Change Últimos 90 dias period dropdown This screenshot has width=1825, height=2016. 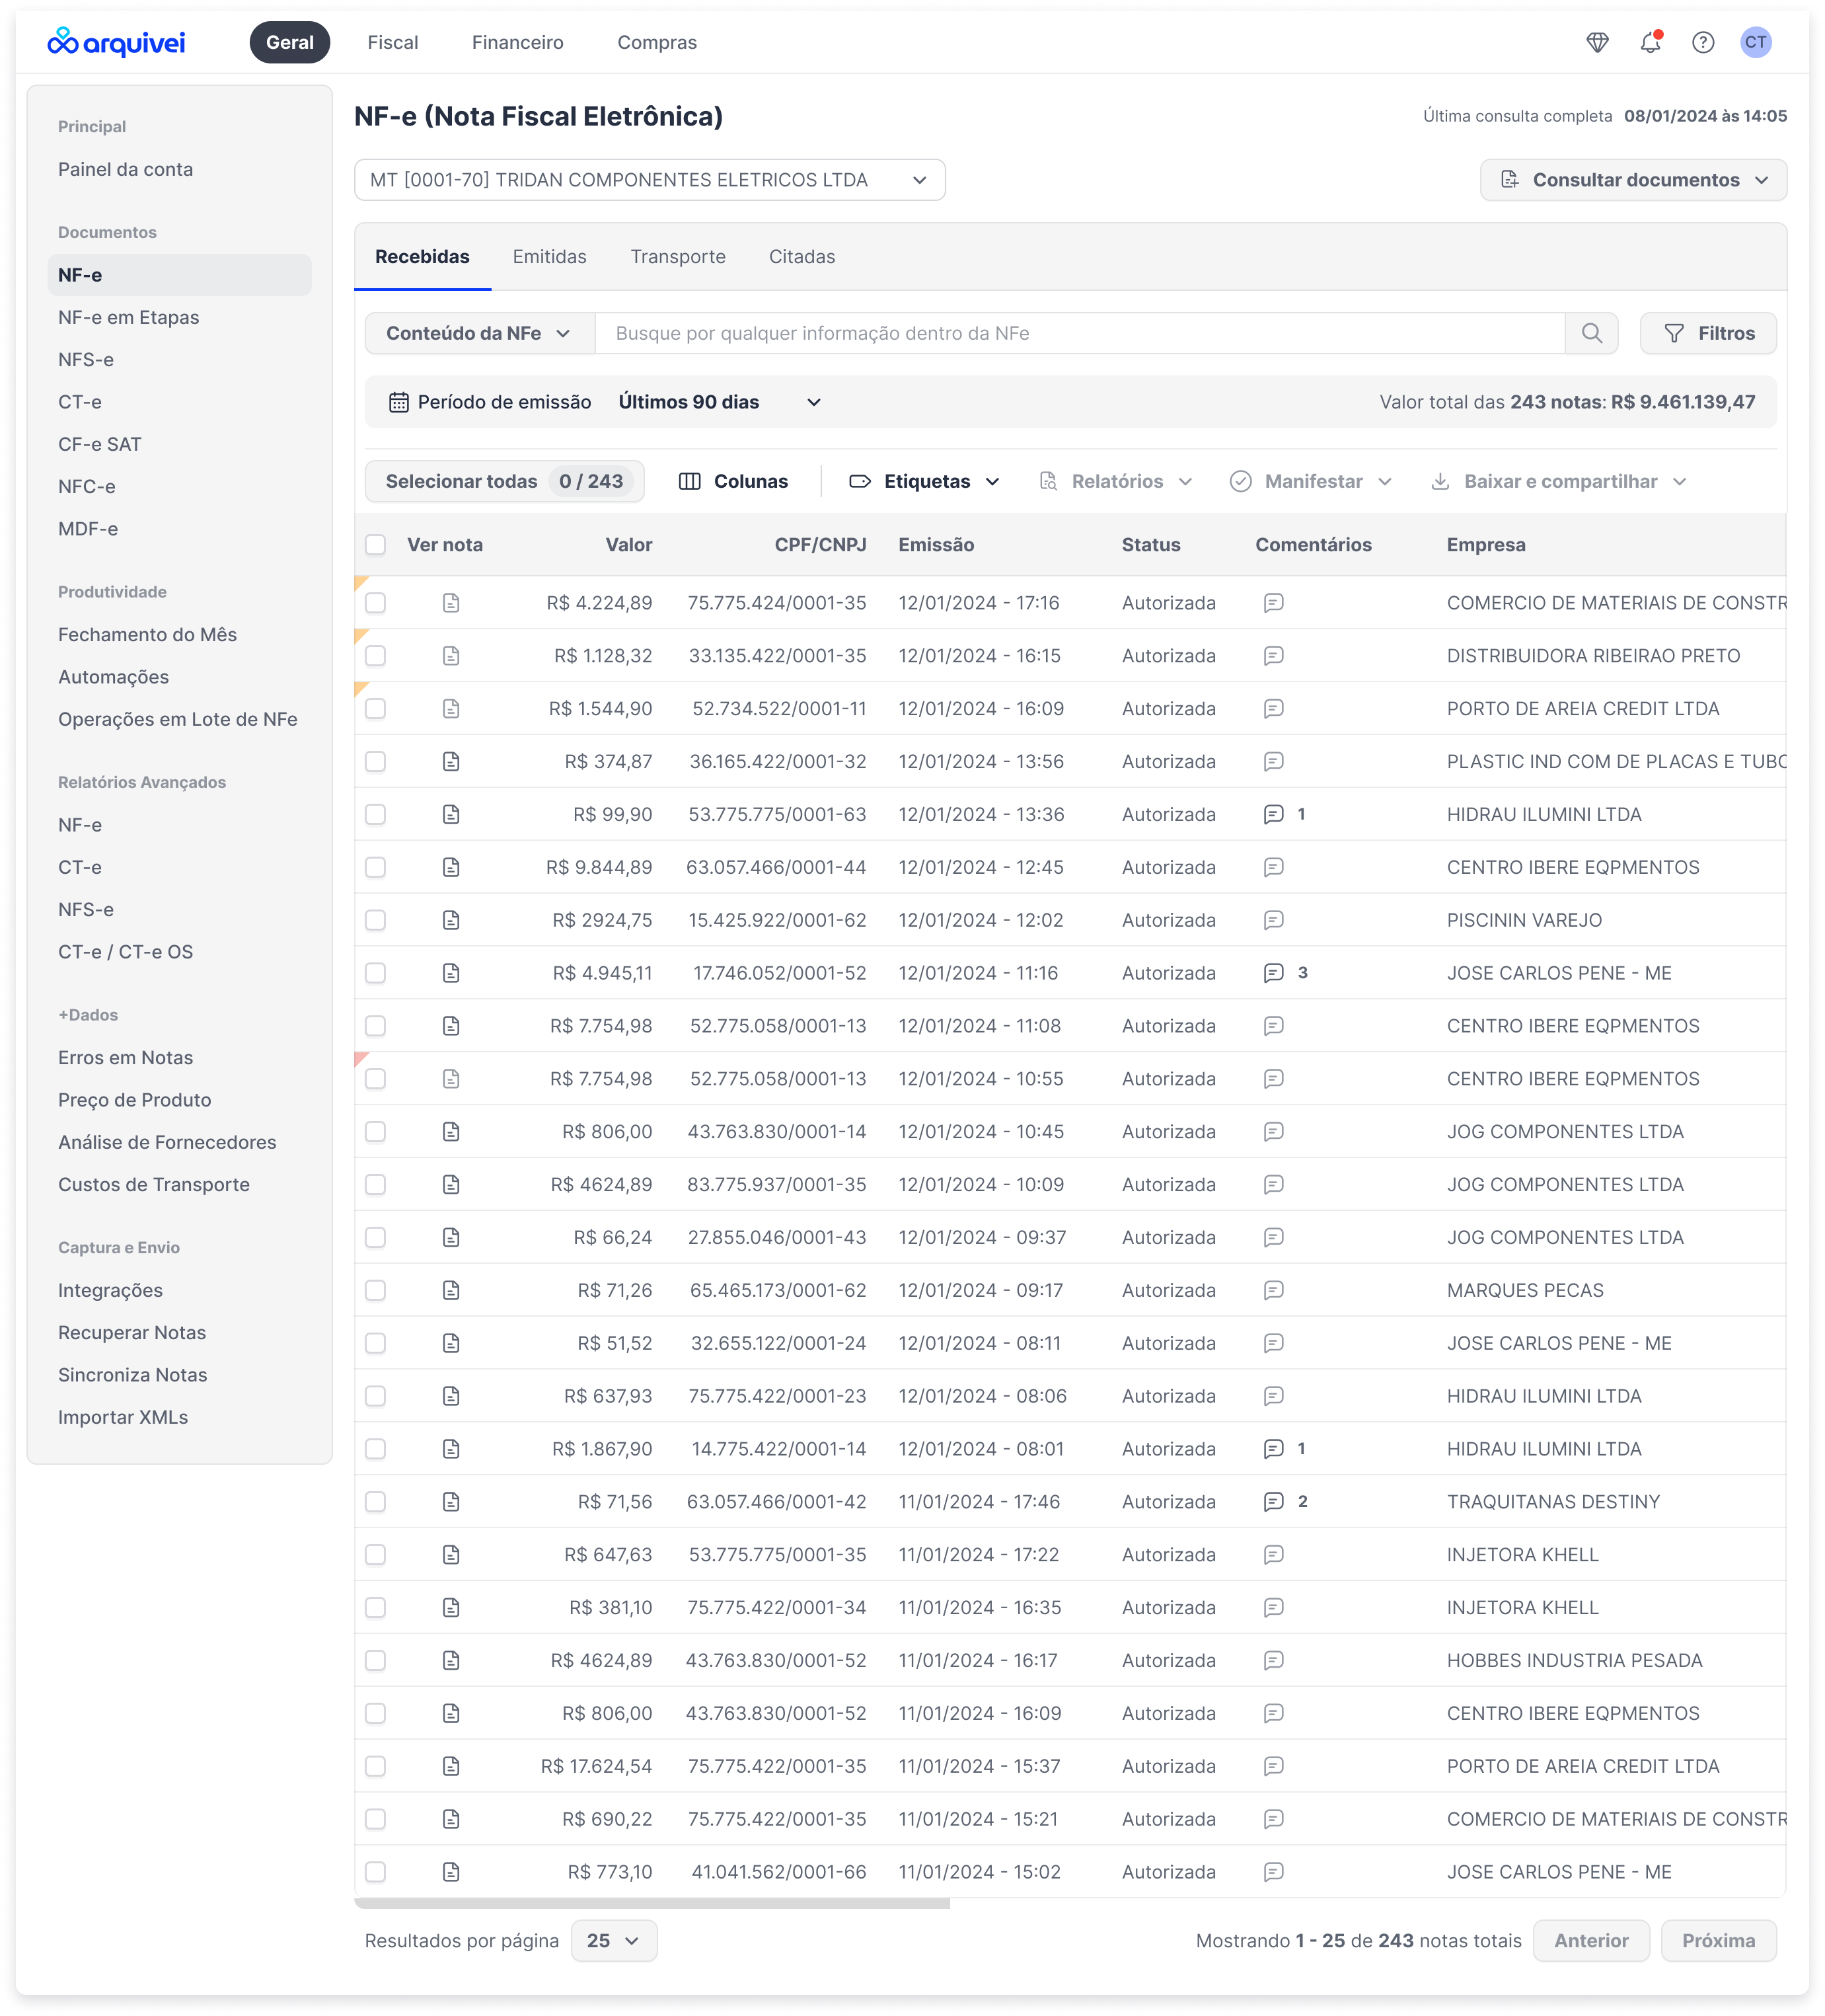(x=720, y=402)
